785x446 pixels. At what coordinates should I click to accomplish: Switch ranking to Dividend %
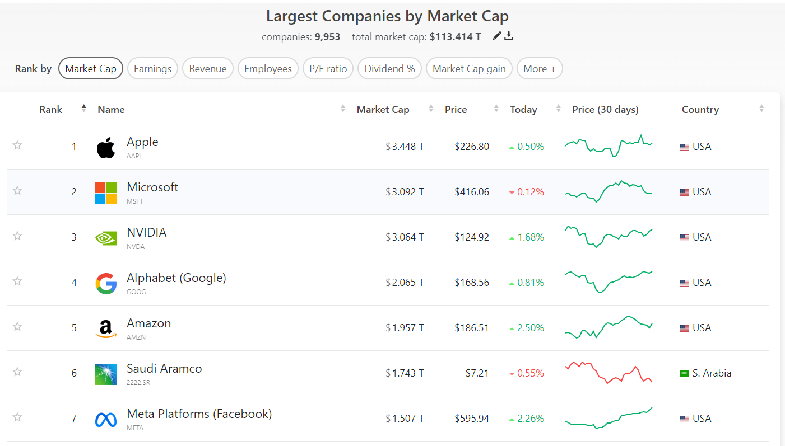389,69
